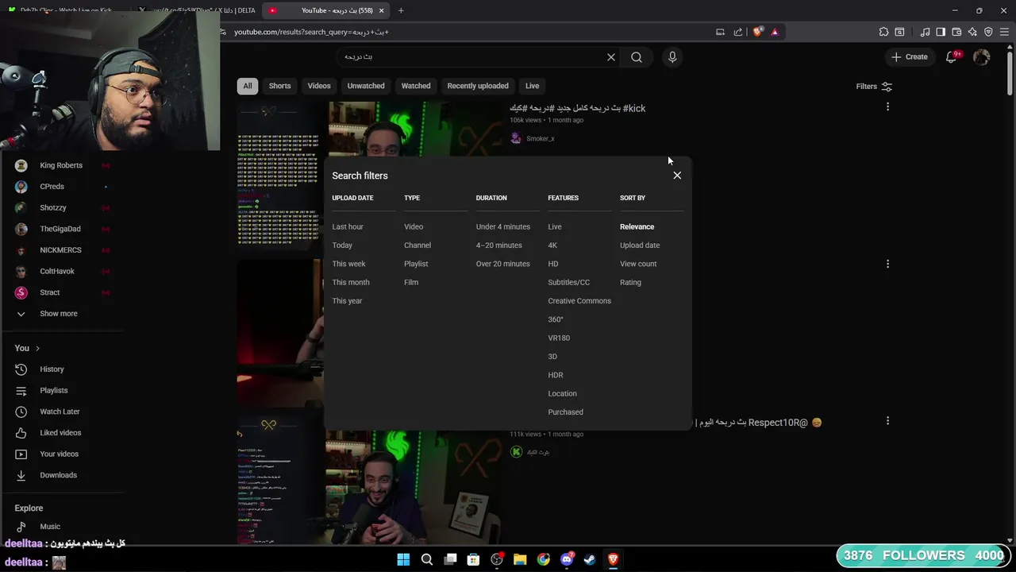Open the Create menu
This screenshot has width=1016, height=572.
(910, 57)
